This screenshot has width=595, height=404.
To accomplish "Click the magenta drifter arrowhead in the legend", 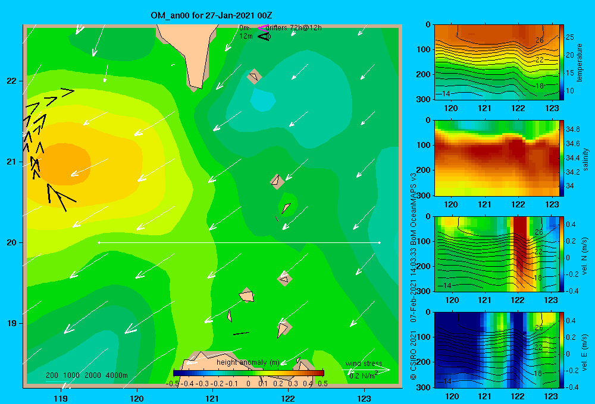I will pos(262,28).
